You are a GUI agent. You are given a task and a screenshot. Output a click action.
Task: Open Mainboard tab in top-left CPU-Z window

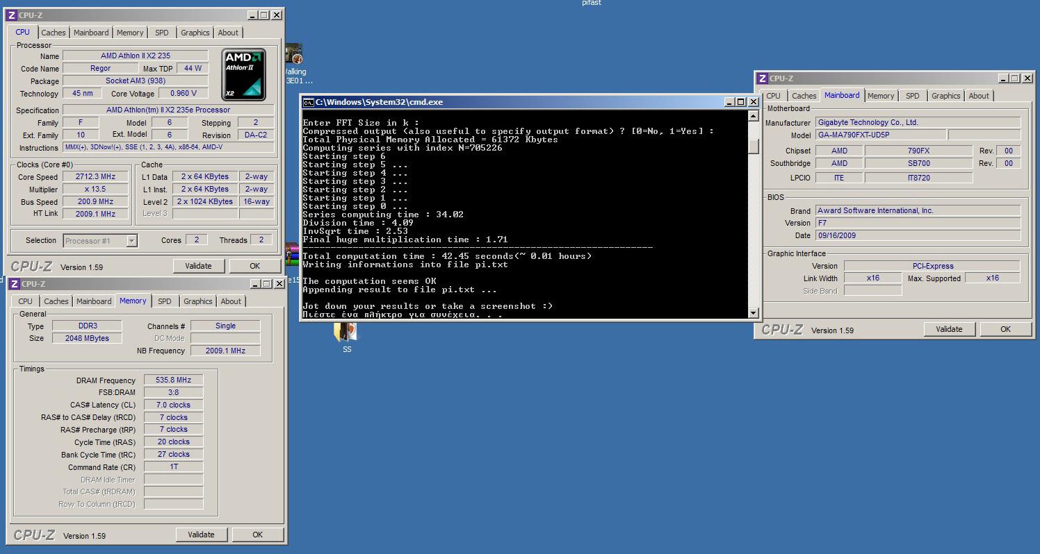91,33
